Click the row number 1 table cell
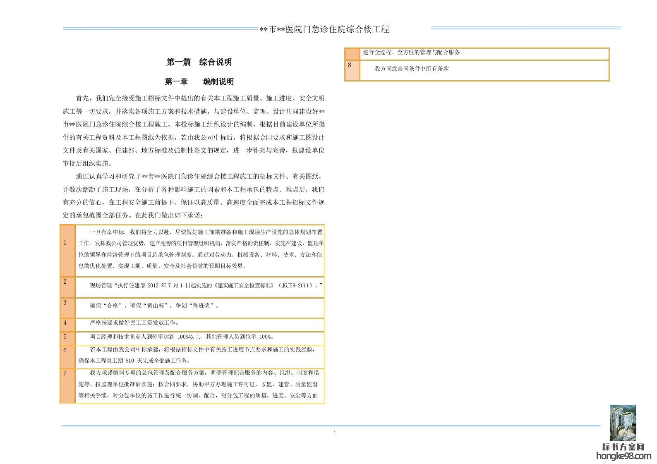Screen dimensions: 657x464 point(67,251)
